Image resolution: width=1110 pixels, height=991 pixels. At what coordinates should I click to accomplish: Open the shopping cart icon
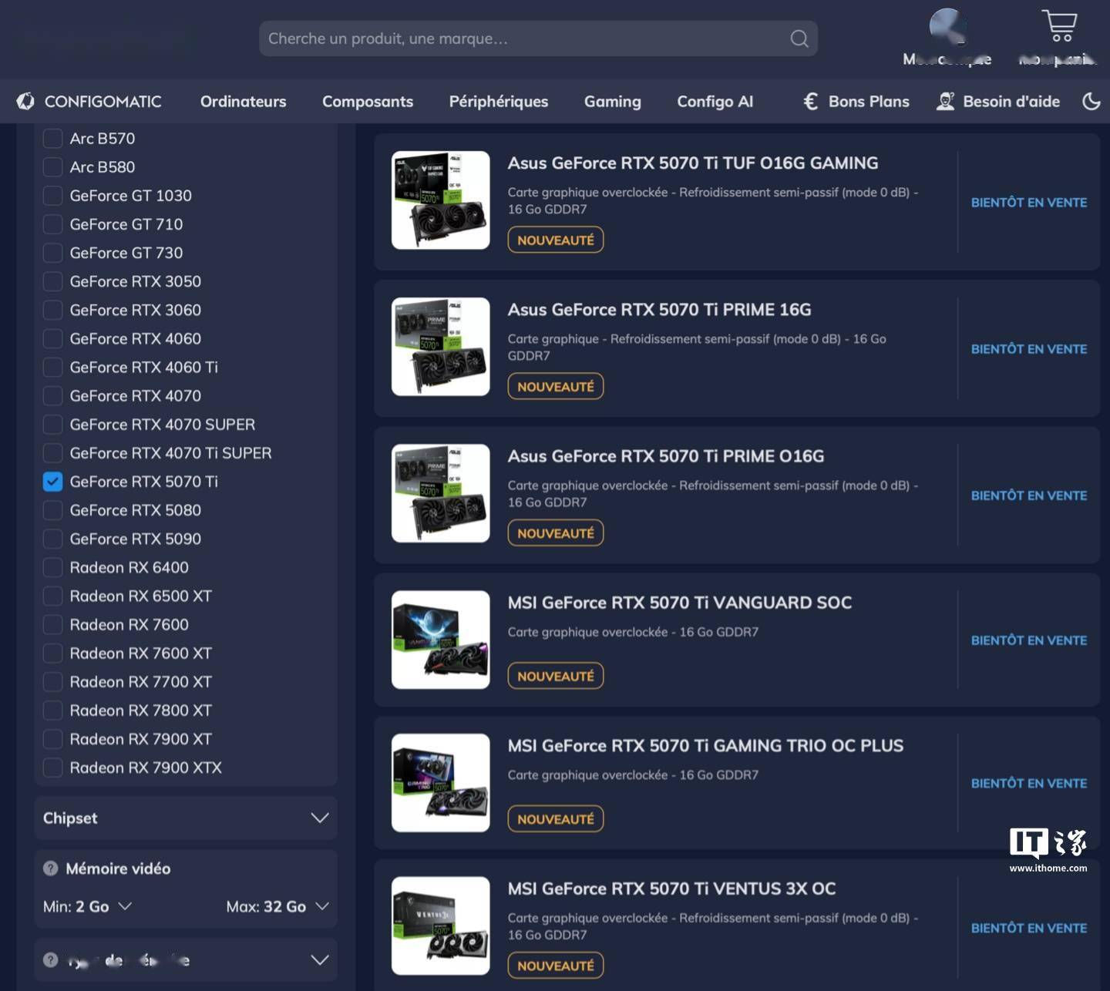click(x=1060, y=25)
